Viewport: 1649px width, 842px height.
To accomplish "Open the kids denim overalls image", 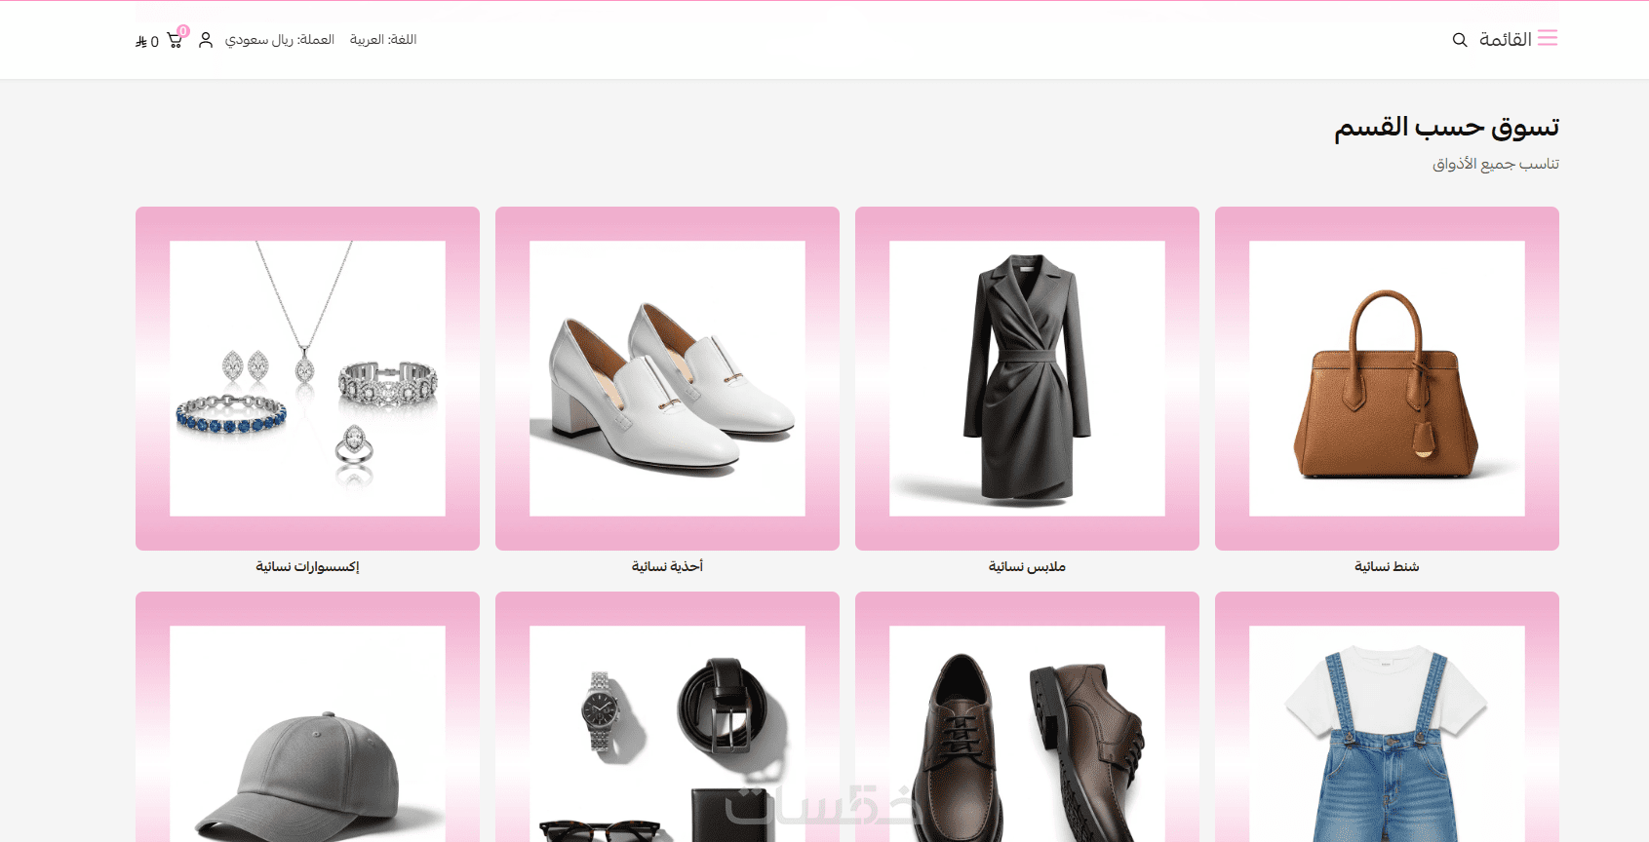I will pos(1387,717).
